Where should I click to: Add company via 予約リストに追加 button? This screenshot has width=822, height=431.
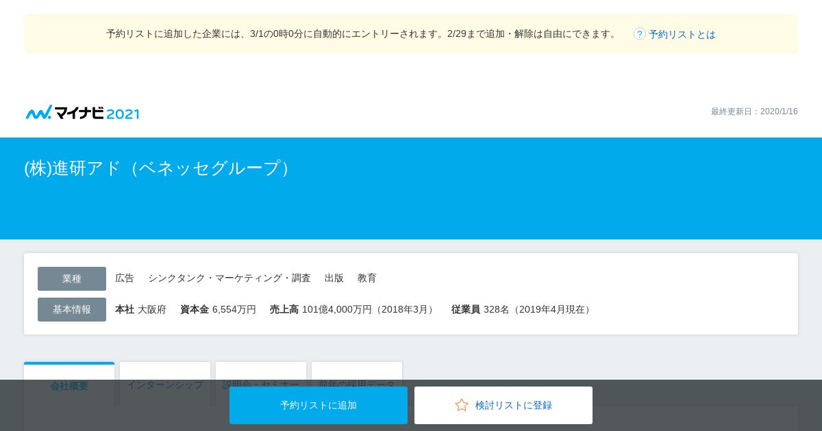[x=319, y=405]
